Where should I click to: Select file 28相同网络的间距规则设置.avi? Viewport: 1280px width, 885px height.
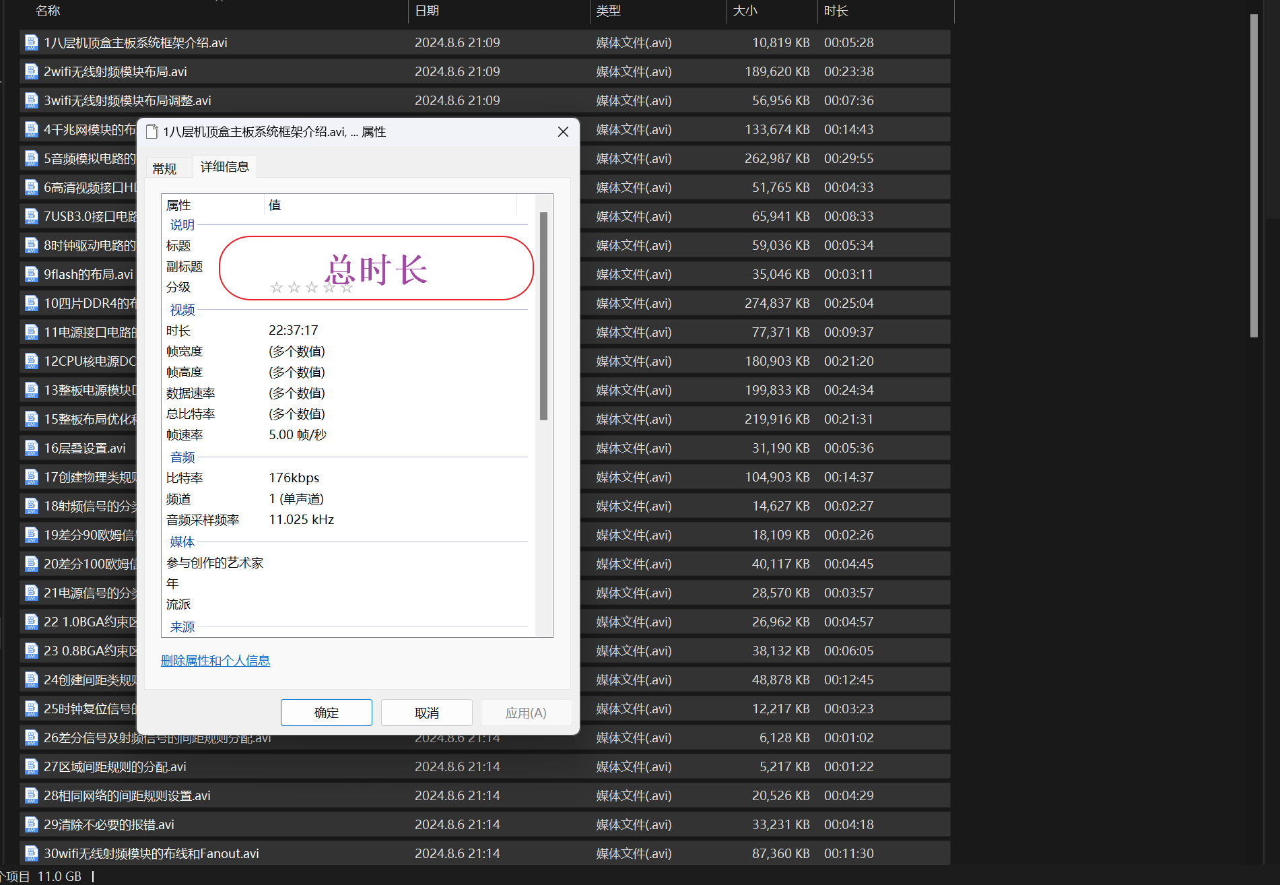click(x=485, y=795)
